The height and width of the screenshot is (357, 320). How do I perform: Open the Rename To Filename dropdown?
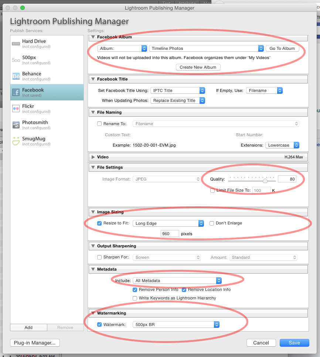[216, 124]
